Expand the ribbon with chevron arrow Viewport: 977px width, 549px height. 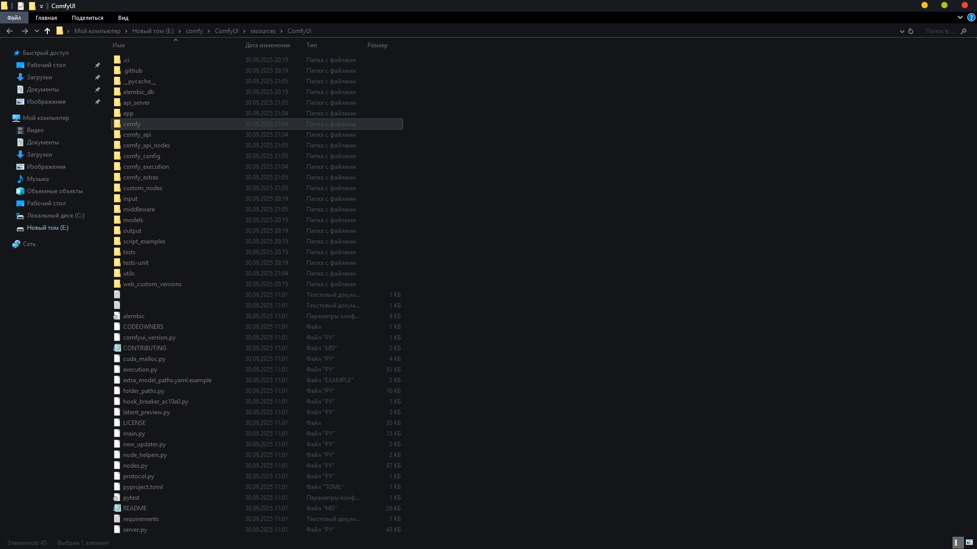pos(960,17)
